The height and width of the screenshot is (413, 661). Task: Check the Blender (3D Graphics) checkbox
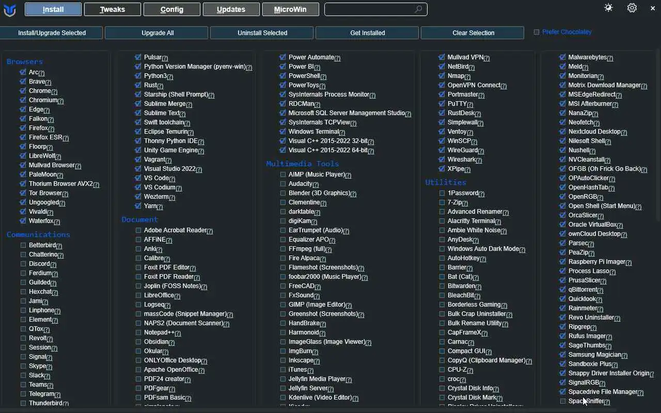coord(283,193)
